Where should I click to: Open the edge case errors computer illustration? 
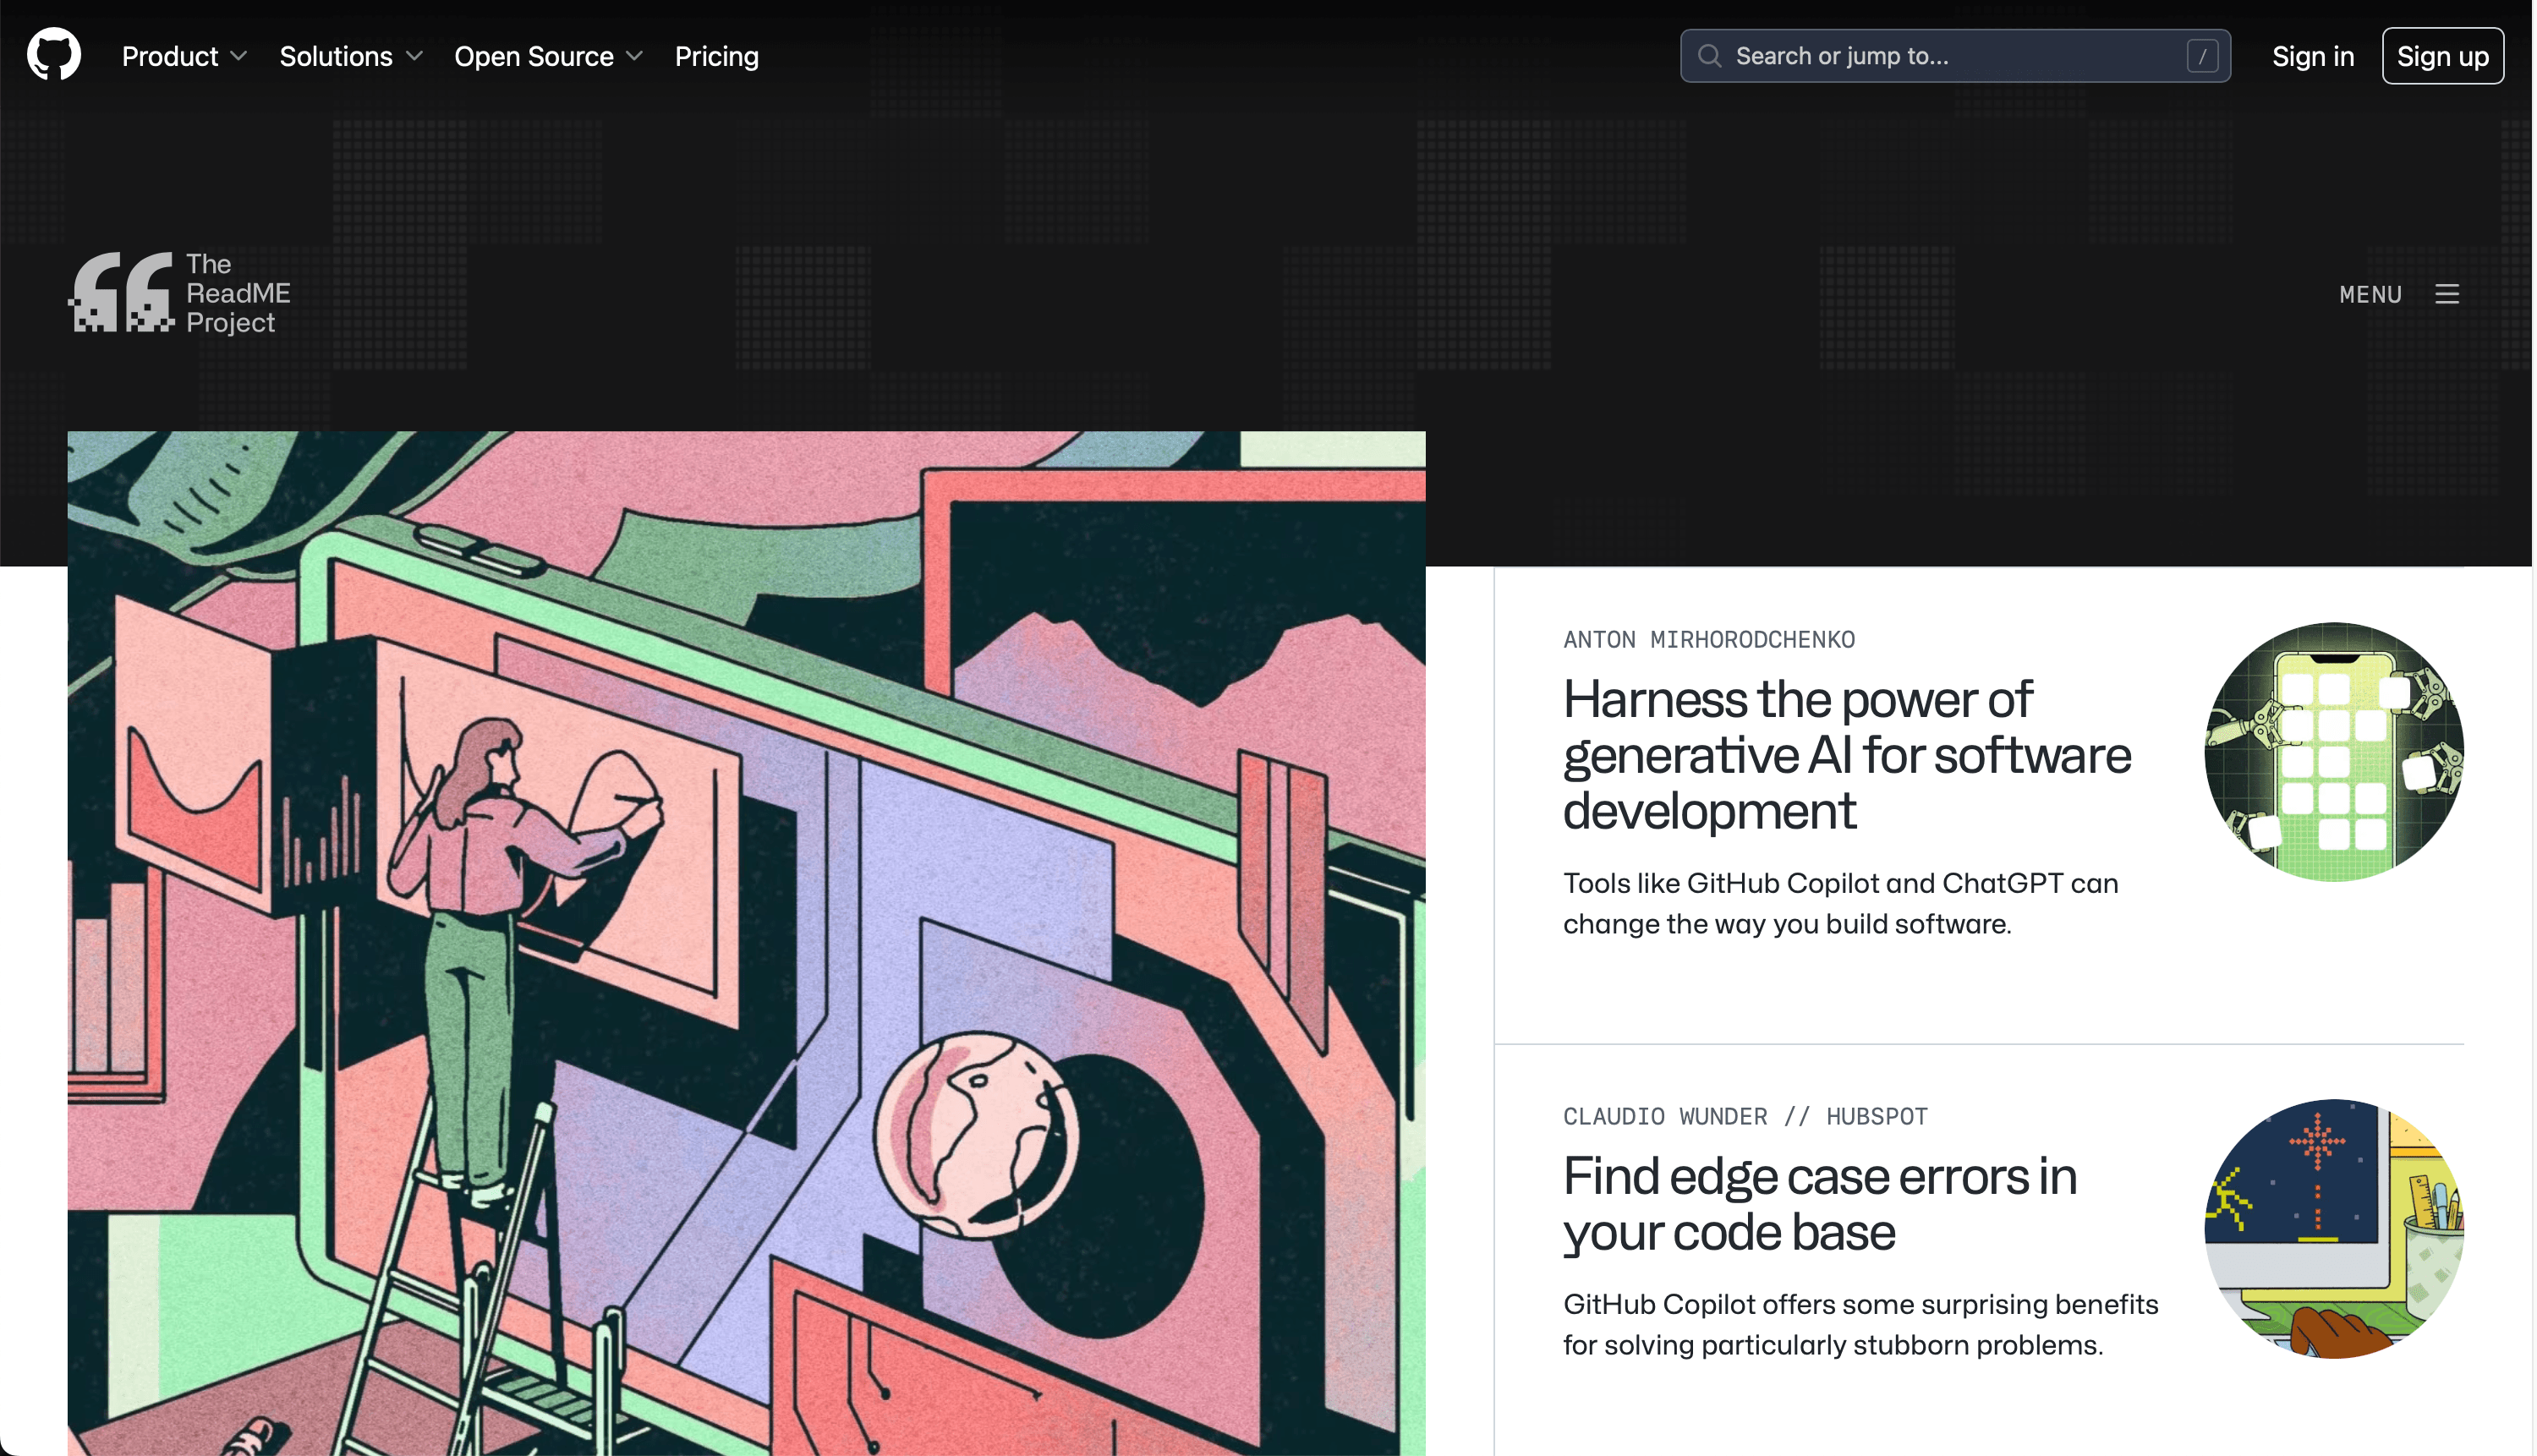tap(2333, 1228)
